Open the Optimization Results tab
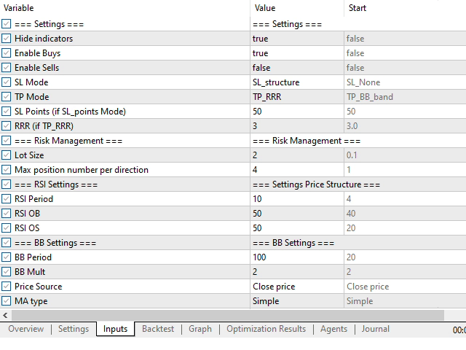The image size is (466, 350). pyautogui.click(x=266, y=329)
